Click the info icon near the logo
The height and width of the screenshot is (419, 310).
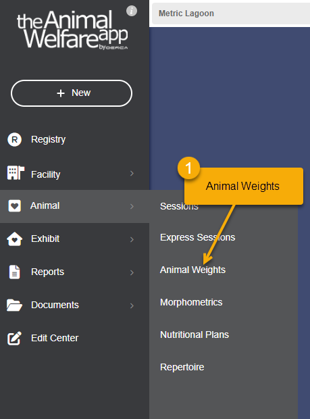pos(132,11)
